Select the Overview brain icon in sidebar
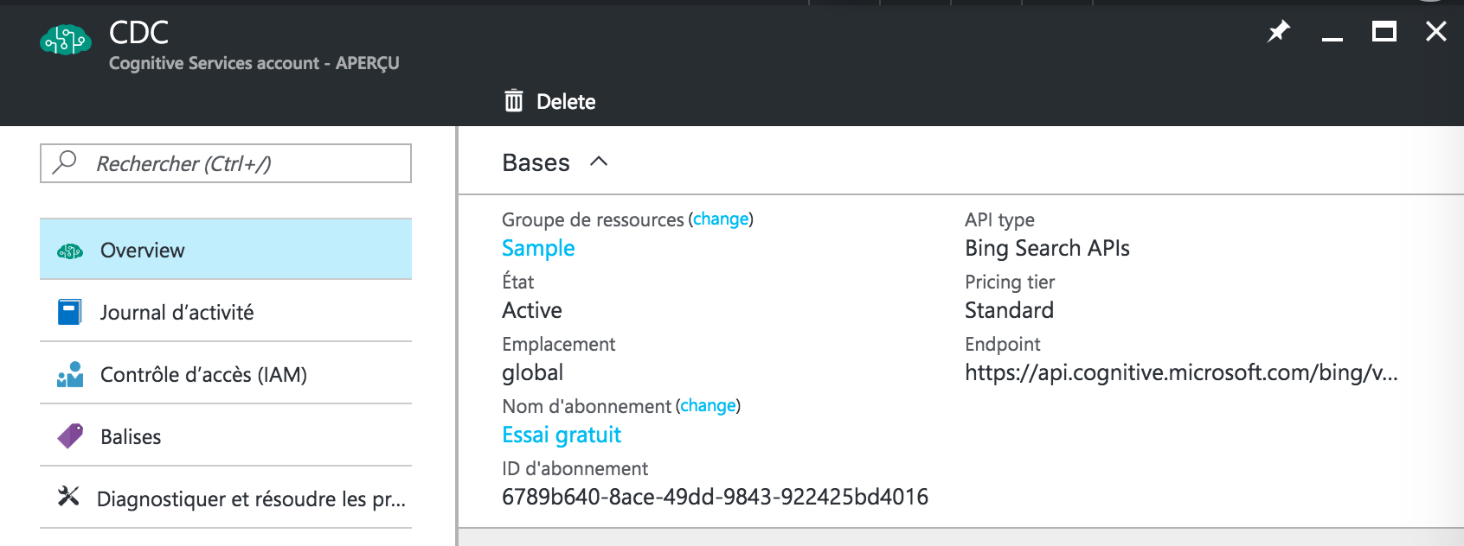Screen dimensions: 1464x546 tap(70, 251)
